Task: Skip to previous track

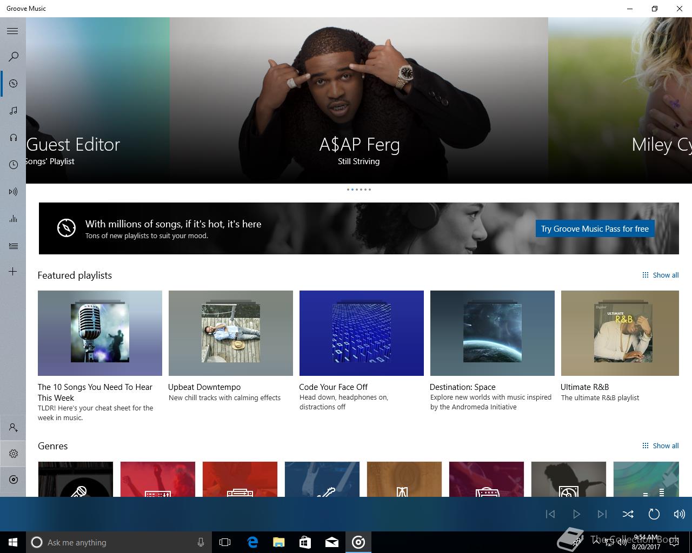Action: [x=550, y=514]
